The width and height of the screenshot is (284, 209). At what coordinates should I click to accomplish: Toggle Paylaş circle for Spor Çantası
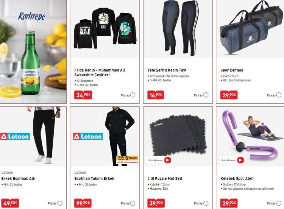[x=279, y=95]
